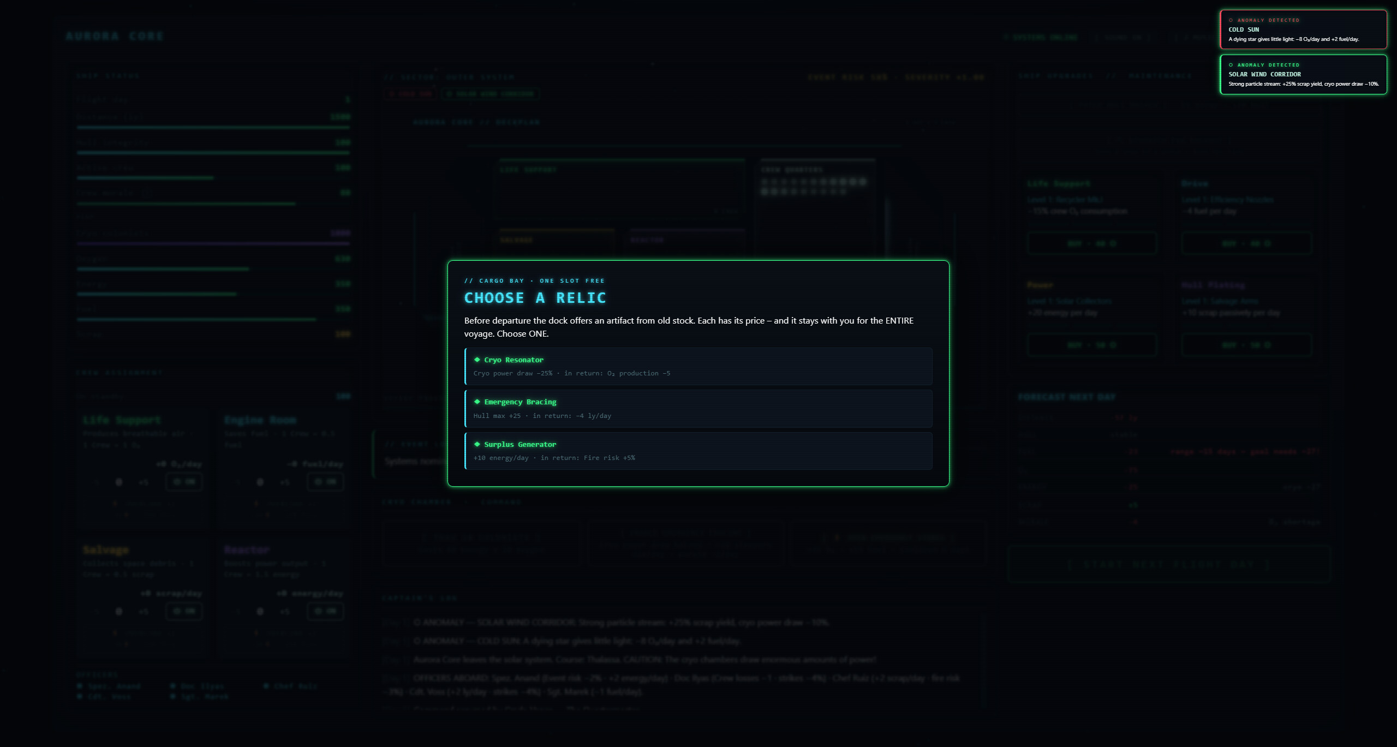Viewport: 1397px width, 747px height.
Task: Click the diamond icon beside Surplus Generator
Action: [477, 445]
